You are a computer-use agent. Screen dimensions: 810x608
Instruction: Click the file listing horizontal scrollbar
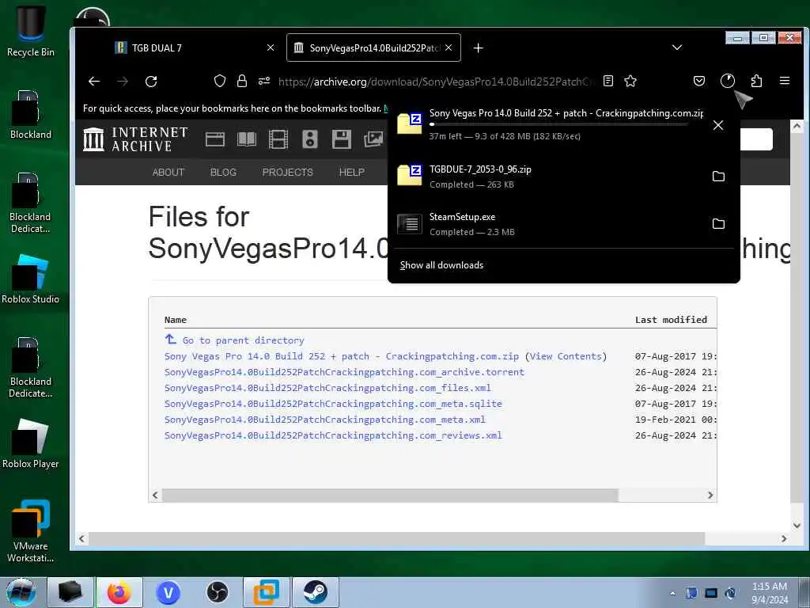(390, 496)
